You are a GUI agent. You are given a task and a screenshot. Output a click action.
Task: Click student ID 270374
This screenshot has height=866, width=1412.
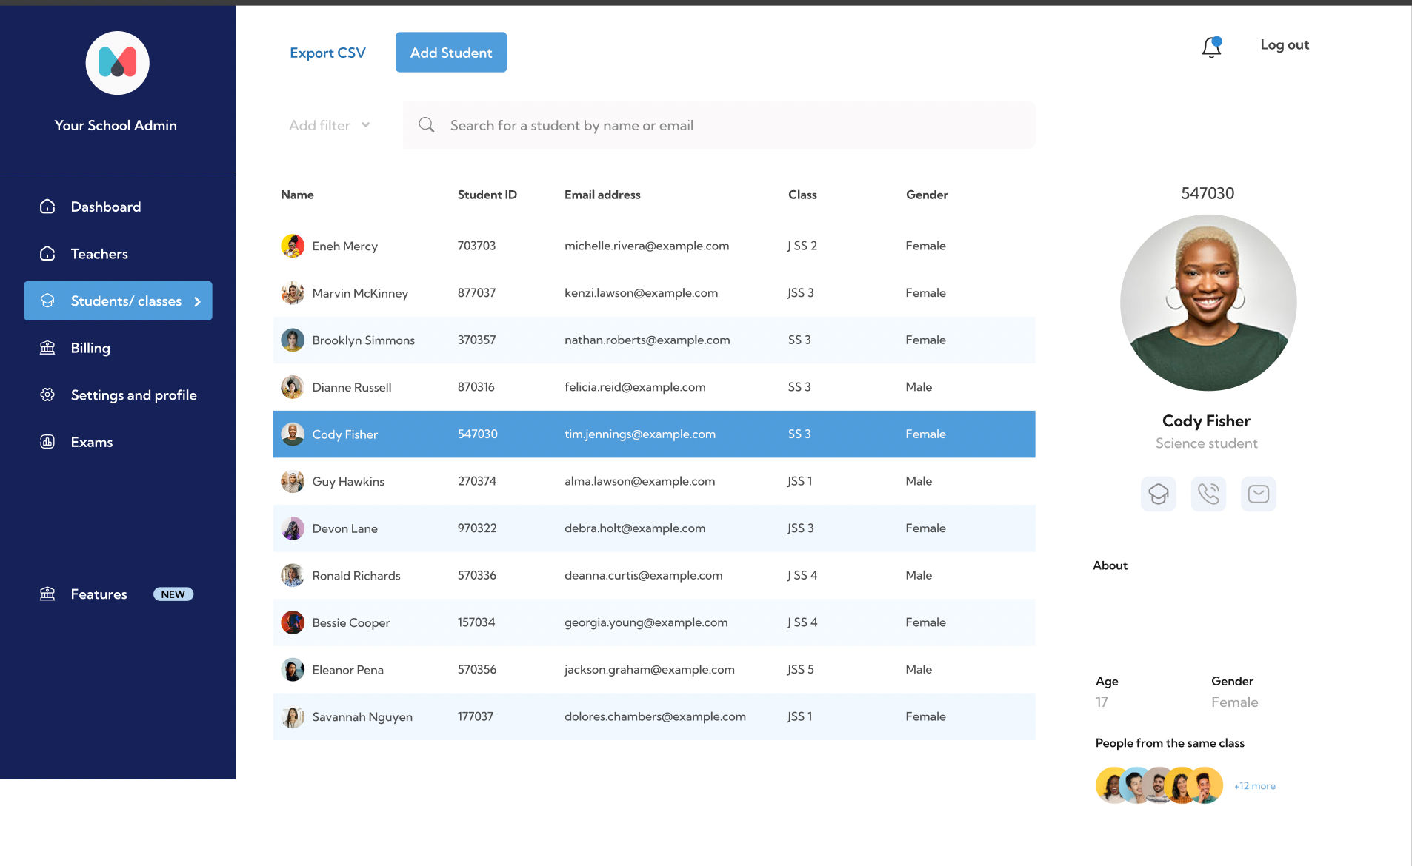point(477,481)
